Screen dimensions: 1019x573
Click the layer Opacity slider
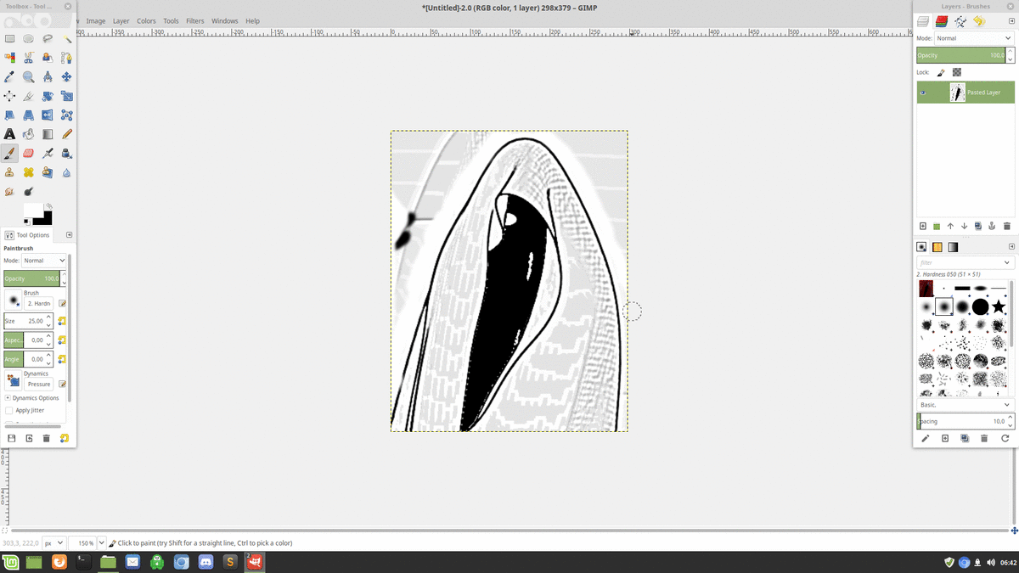[960, 55]
